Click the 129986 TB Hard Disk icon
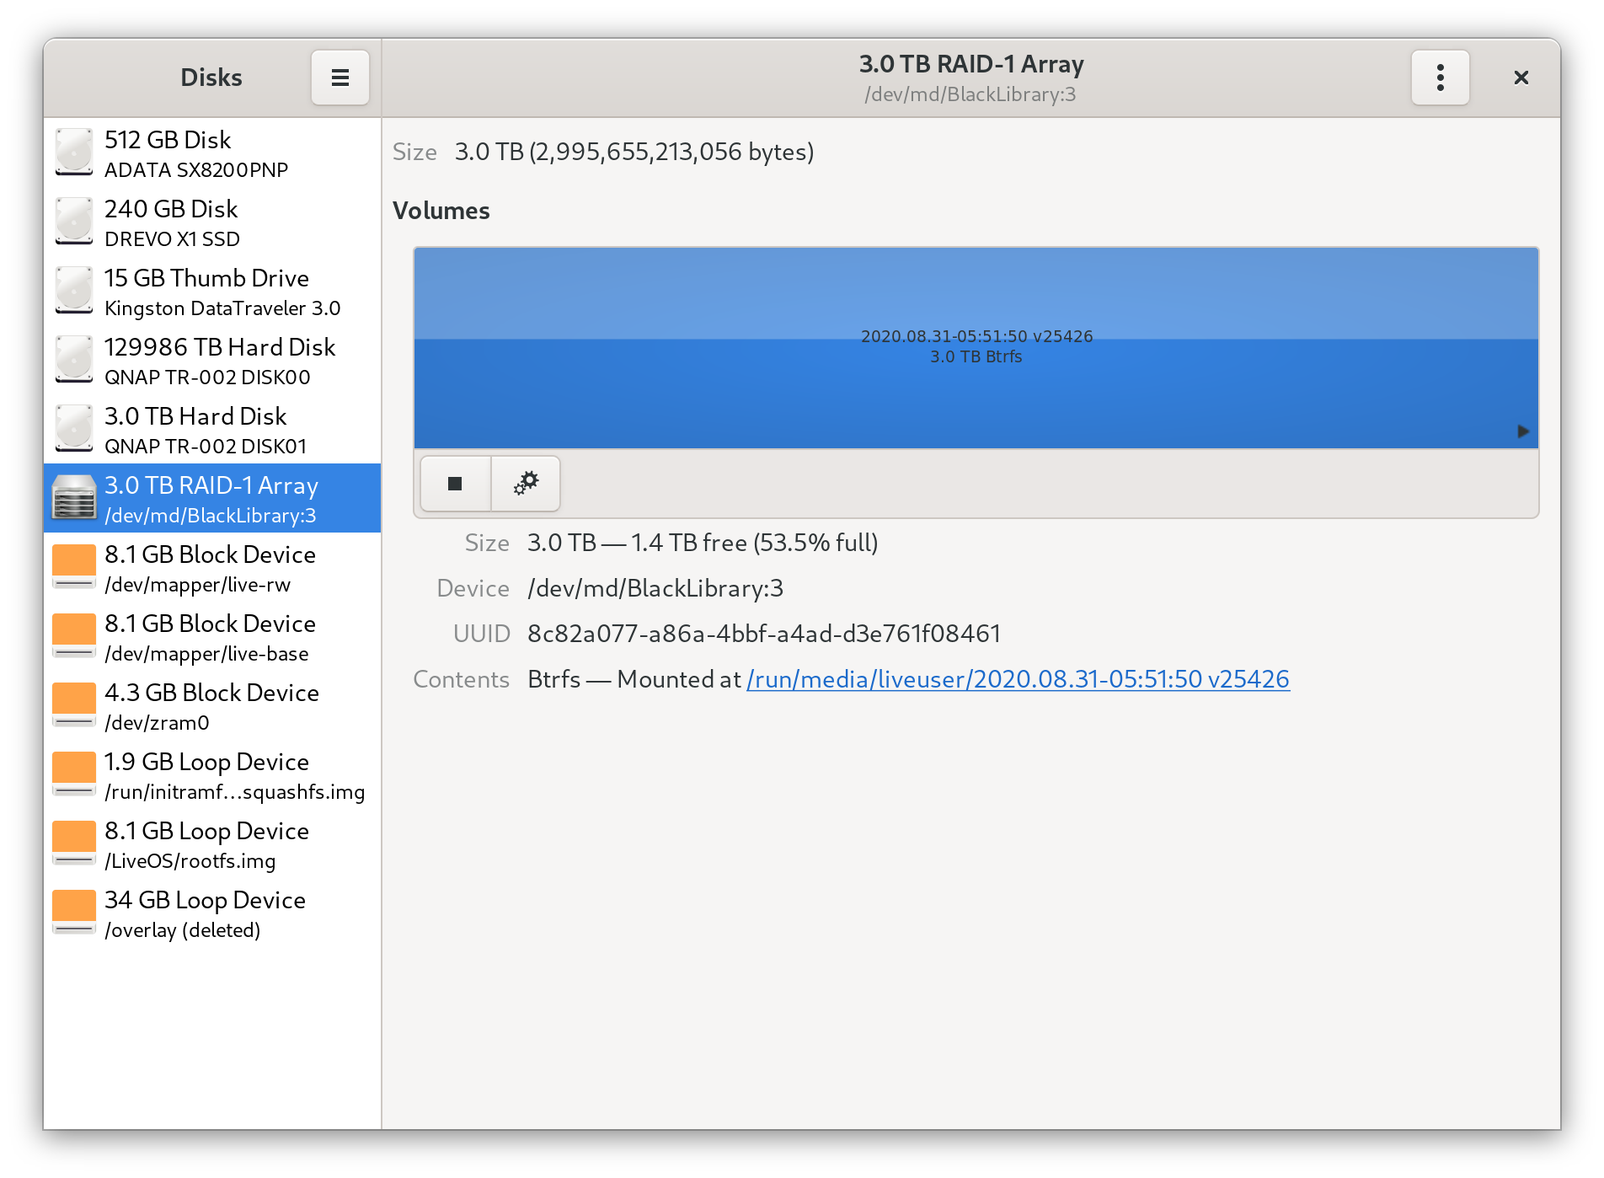The width and height of the screenshot is (1604, 1178). pyautogui.click(x=74, y=360)
